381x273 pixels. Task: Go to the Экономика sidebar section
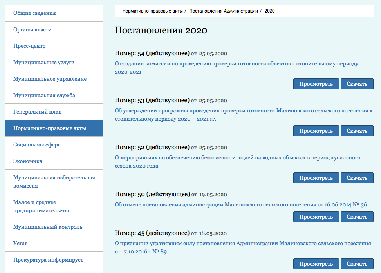tap(54, 161)
